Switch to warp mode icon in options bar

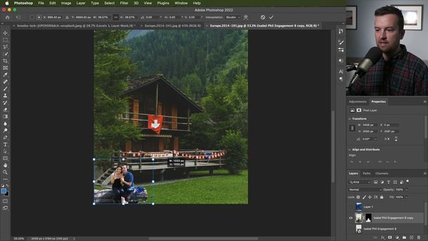coord(246,17)
